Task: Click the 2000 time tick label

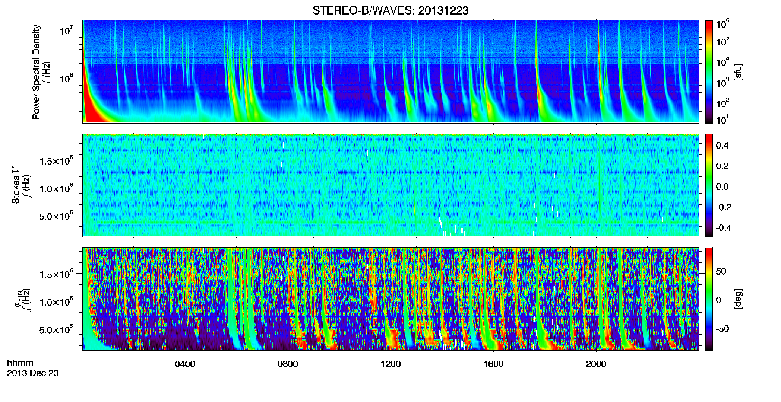Action: coord(596,364)
